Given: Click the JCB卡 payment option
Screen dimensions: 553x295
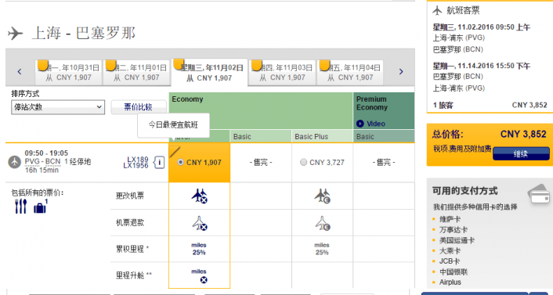Looking at the screenshot, I should click(x=450, y=261).
